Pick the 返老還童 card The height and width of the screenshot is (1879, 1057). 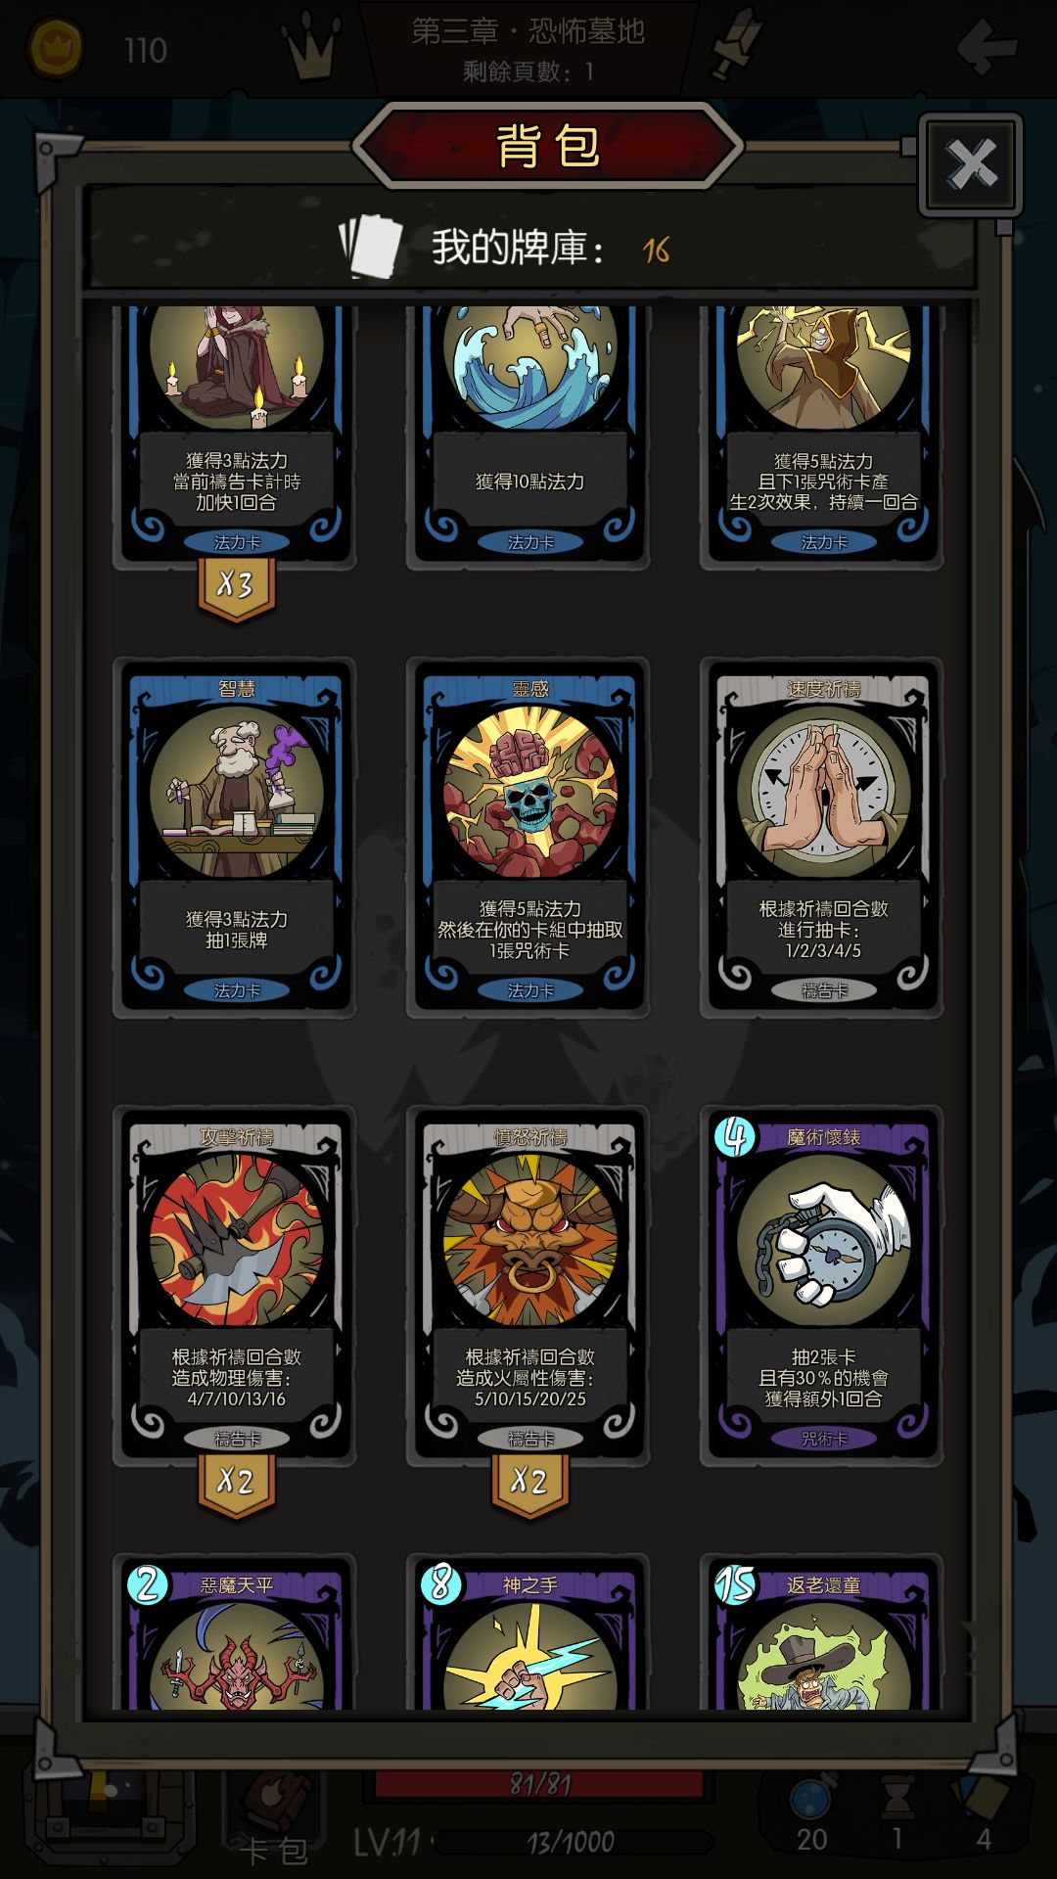tap(822, 1632)
